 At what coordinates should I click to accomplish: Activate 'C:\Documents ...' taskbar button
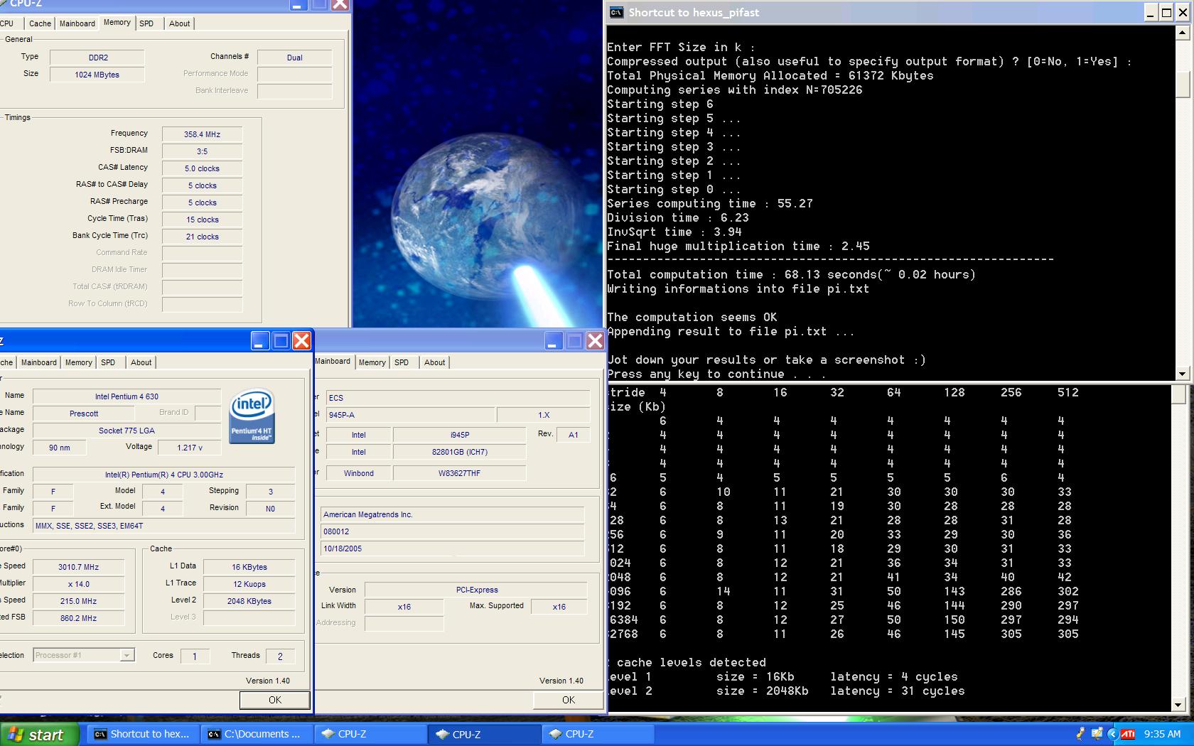pyautogui.click(x=257, y=734)
